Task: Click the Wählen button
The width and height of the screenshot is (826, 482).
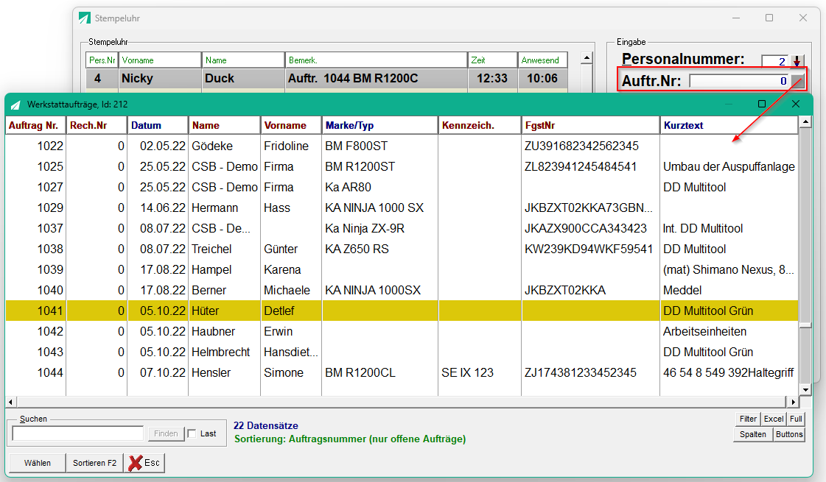Action: click(38, 463)
